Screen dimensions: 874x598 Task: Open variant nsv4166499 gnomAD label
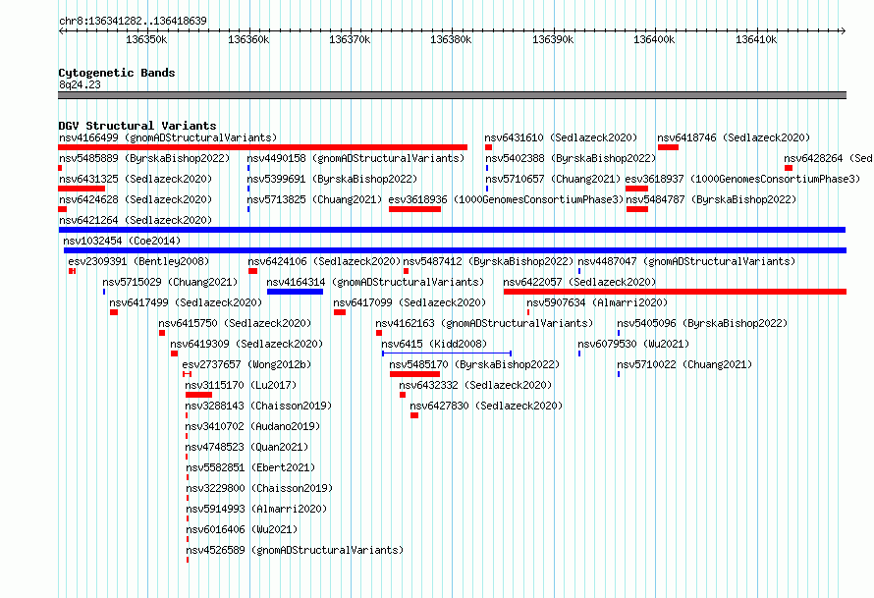pos(168,137)
